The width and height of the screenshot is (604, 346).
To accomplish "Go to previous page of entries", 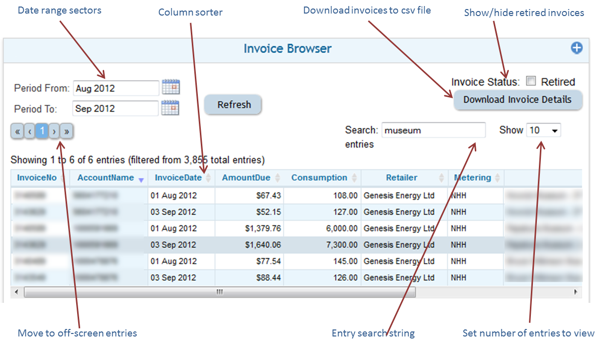I will (x=30, y=131).
